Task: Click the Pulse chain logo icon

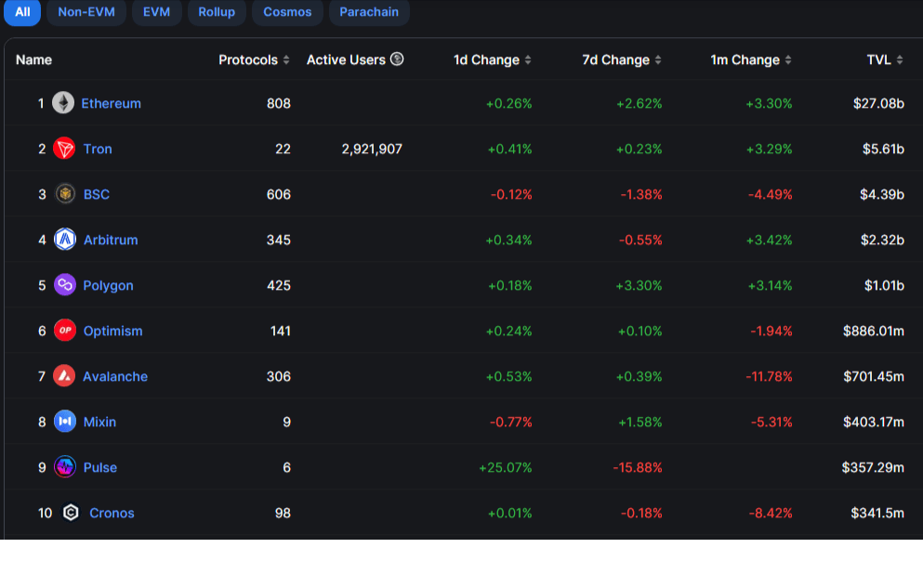Action: pos(65,467)
